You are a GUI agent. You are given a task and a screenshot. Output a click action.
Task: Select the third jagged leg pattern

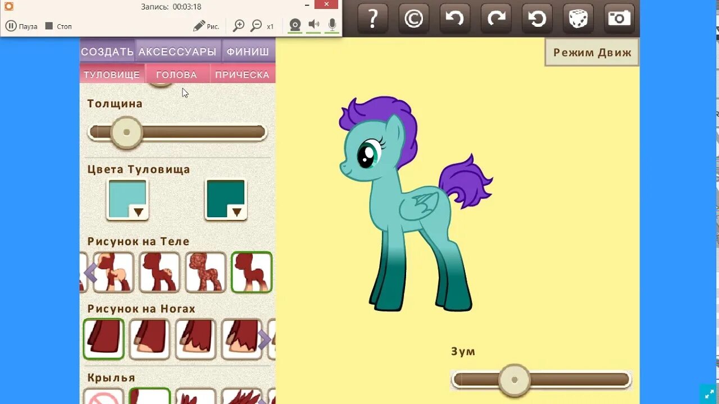[195, 339]
